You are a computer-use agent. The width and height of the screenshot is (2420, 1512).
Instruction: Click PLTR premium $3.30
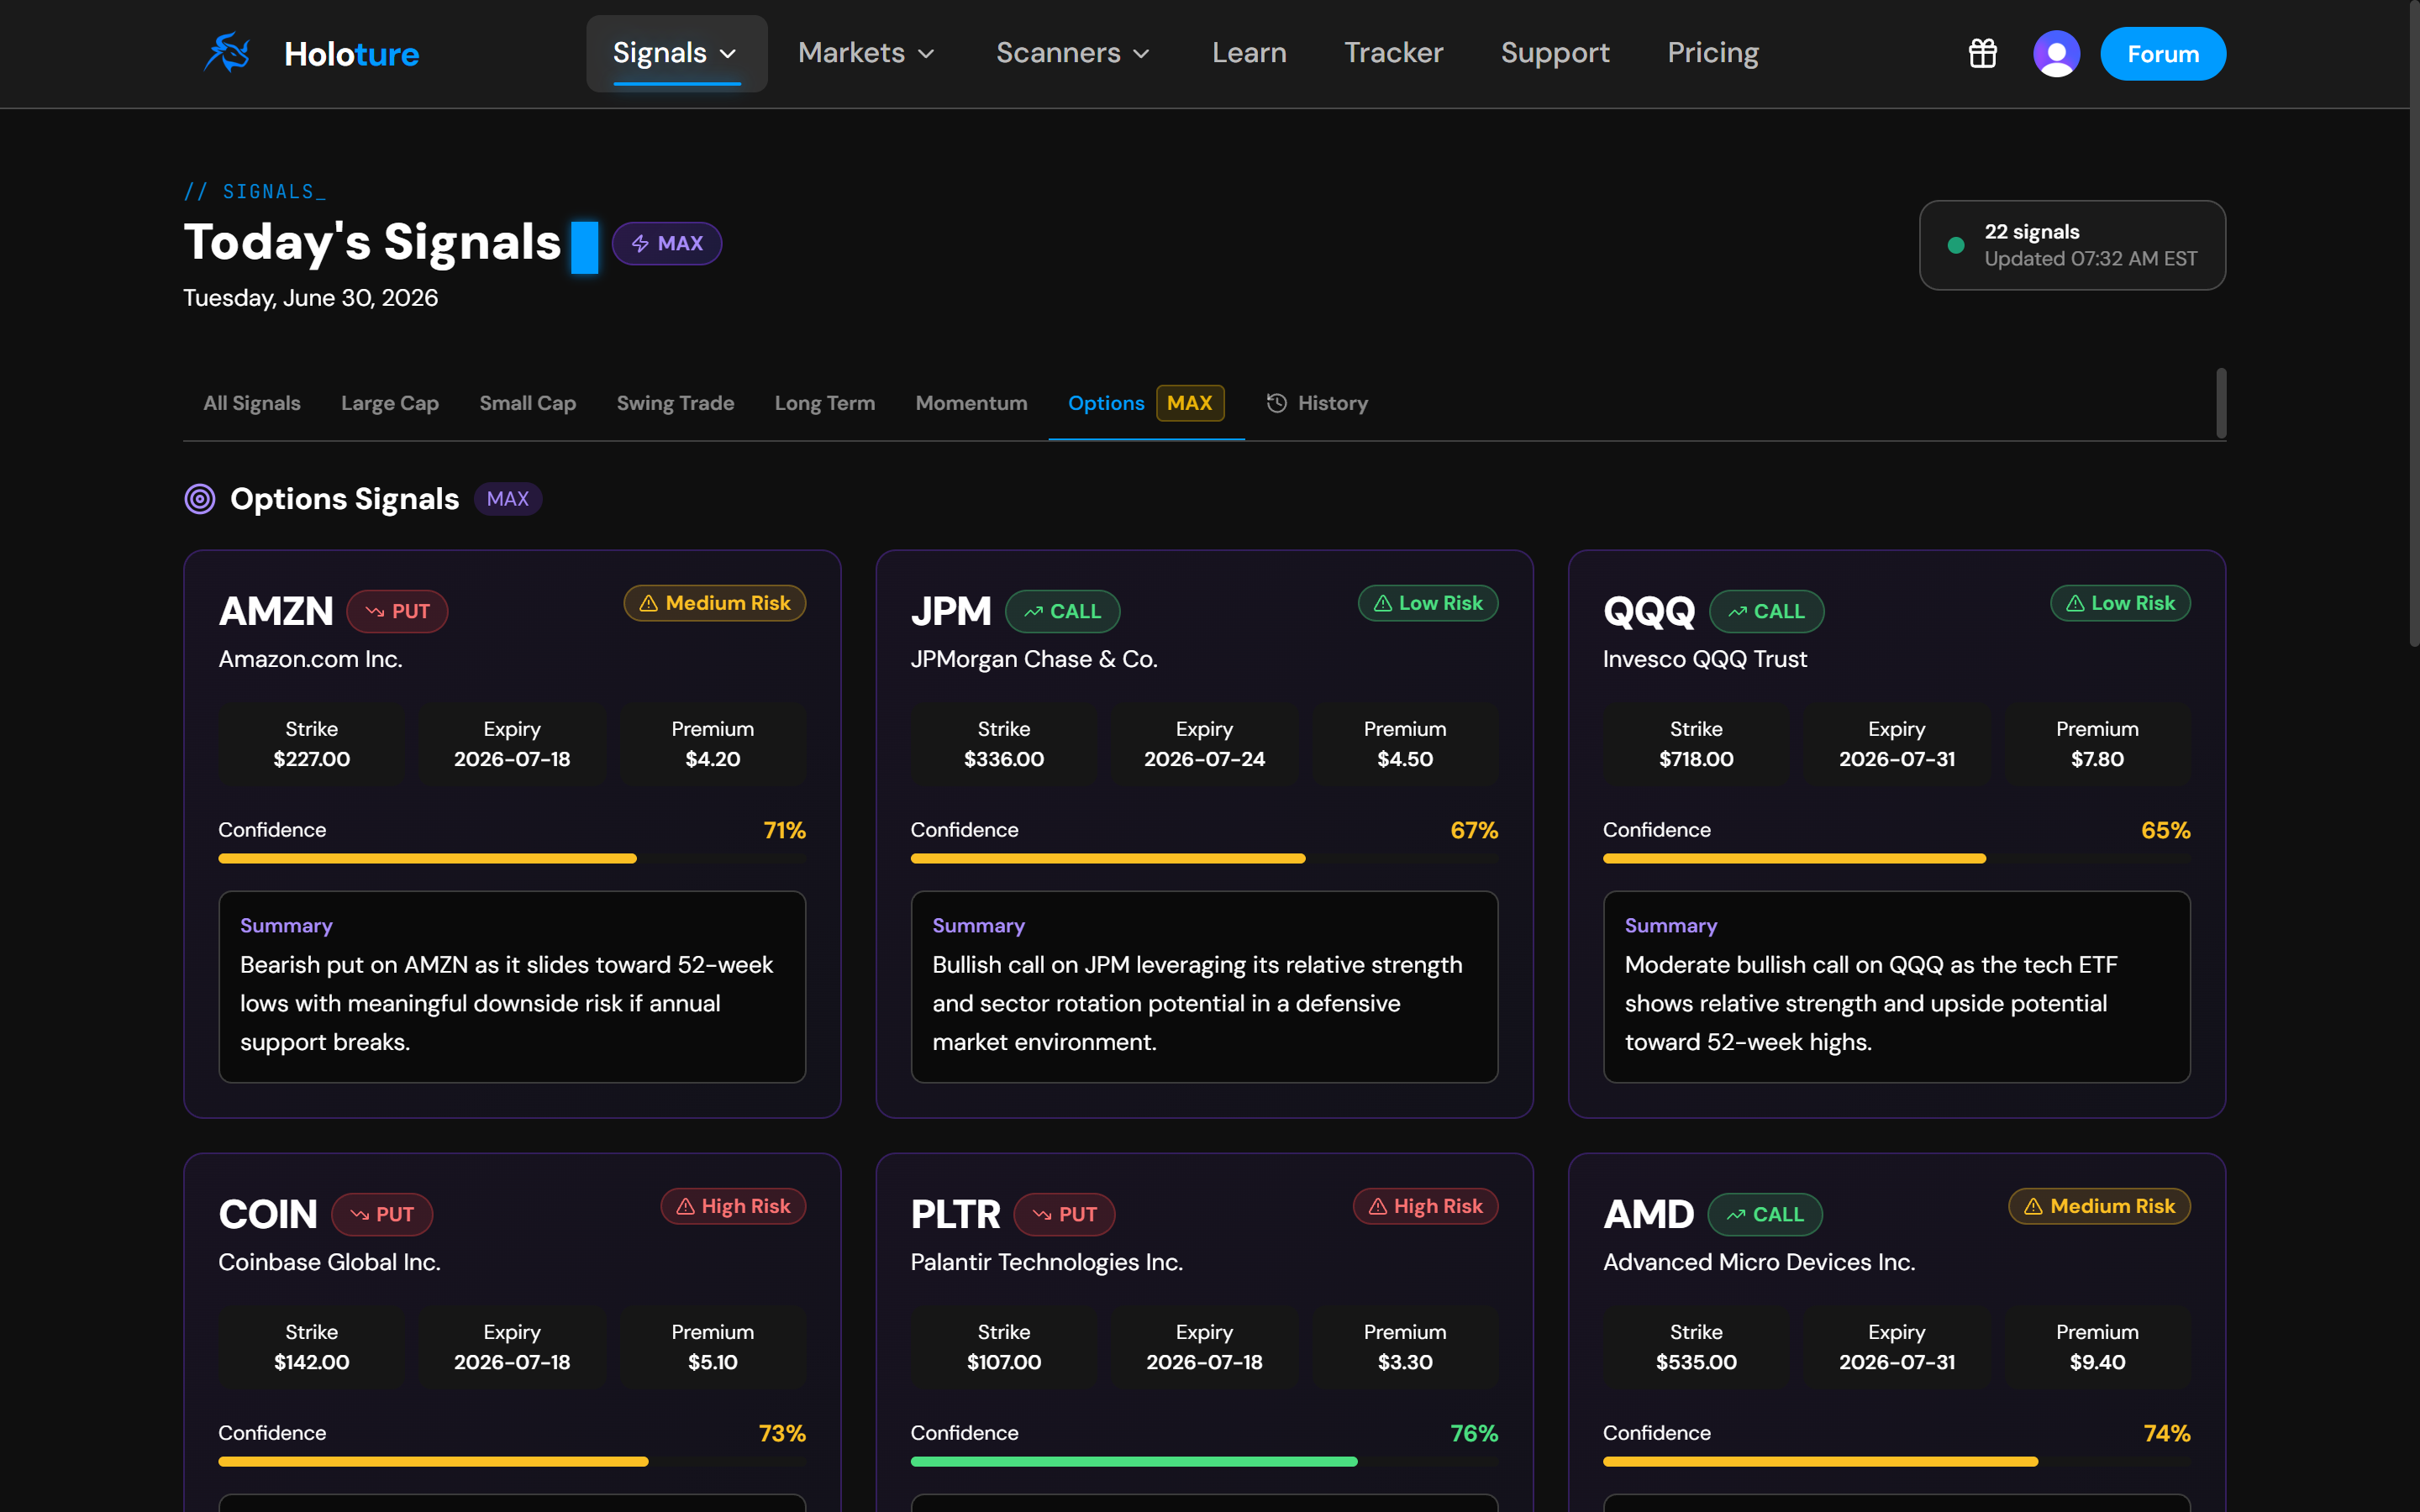point(1405,1362)
